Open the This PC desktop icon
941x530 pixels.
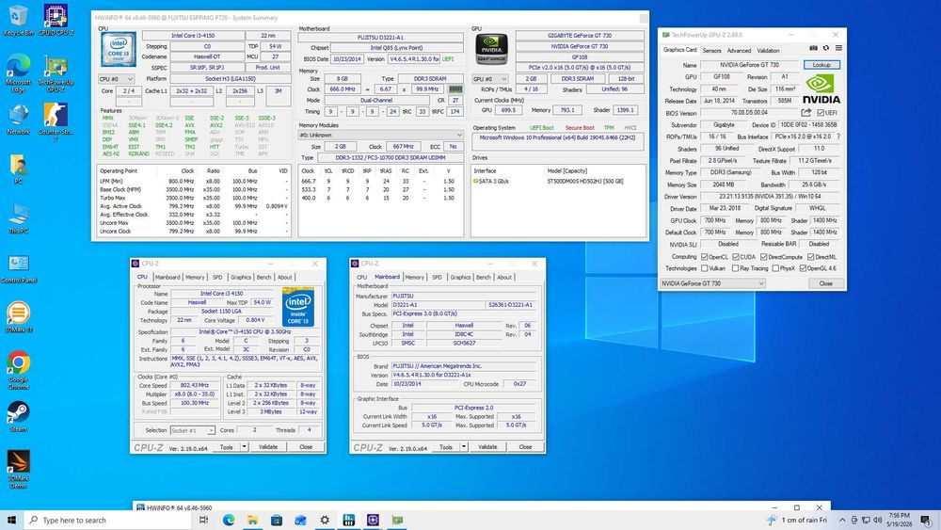18,217
